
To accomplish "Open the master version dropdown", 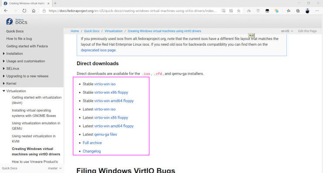I will point(55,168).
